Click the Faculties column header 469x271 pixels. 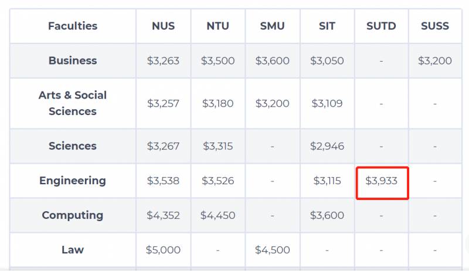pyautogui.click(x=73, y=26)
